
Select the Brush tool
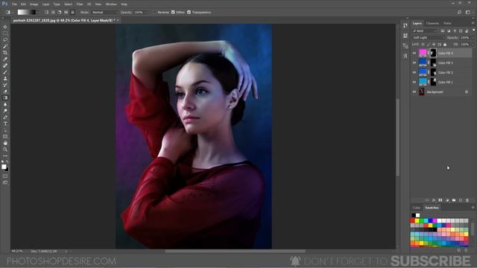point(5,72)
